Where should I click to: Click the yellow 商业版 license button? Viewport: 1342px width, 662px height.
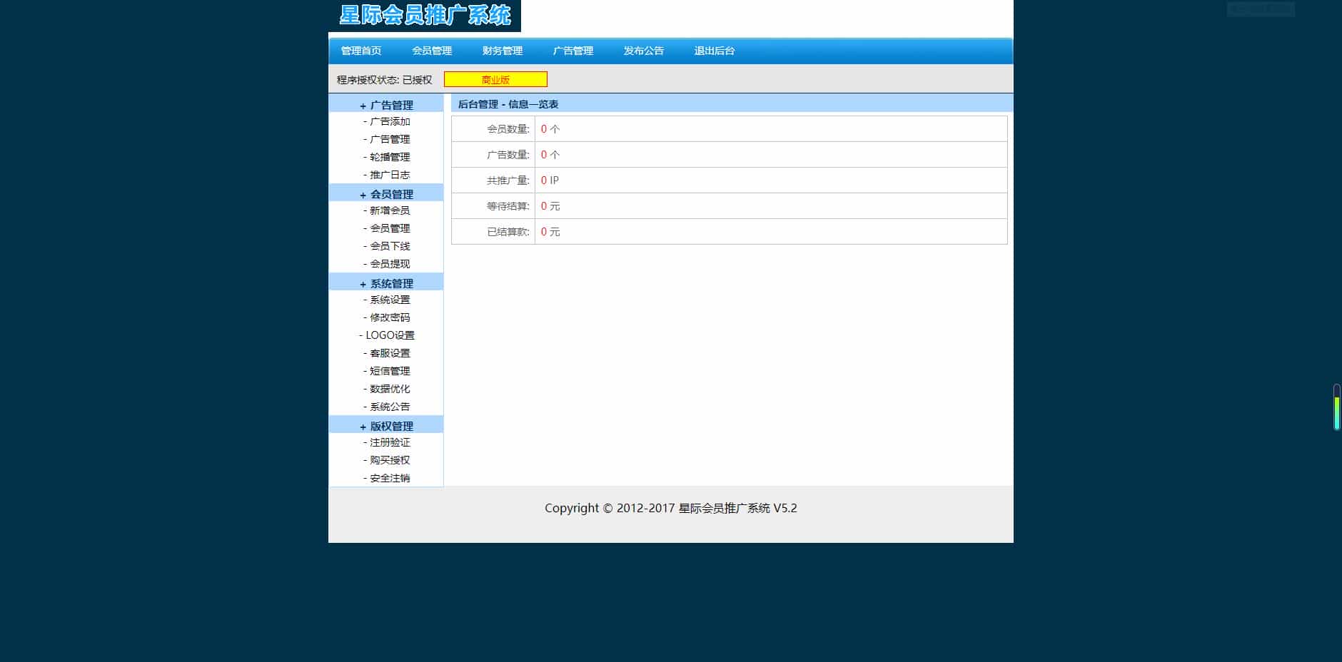tap(495, 79)
